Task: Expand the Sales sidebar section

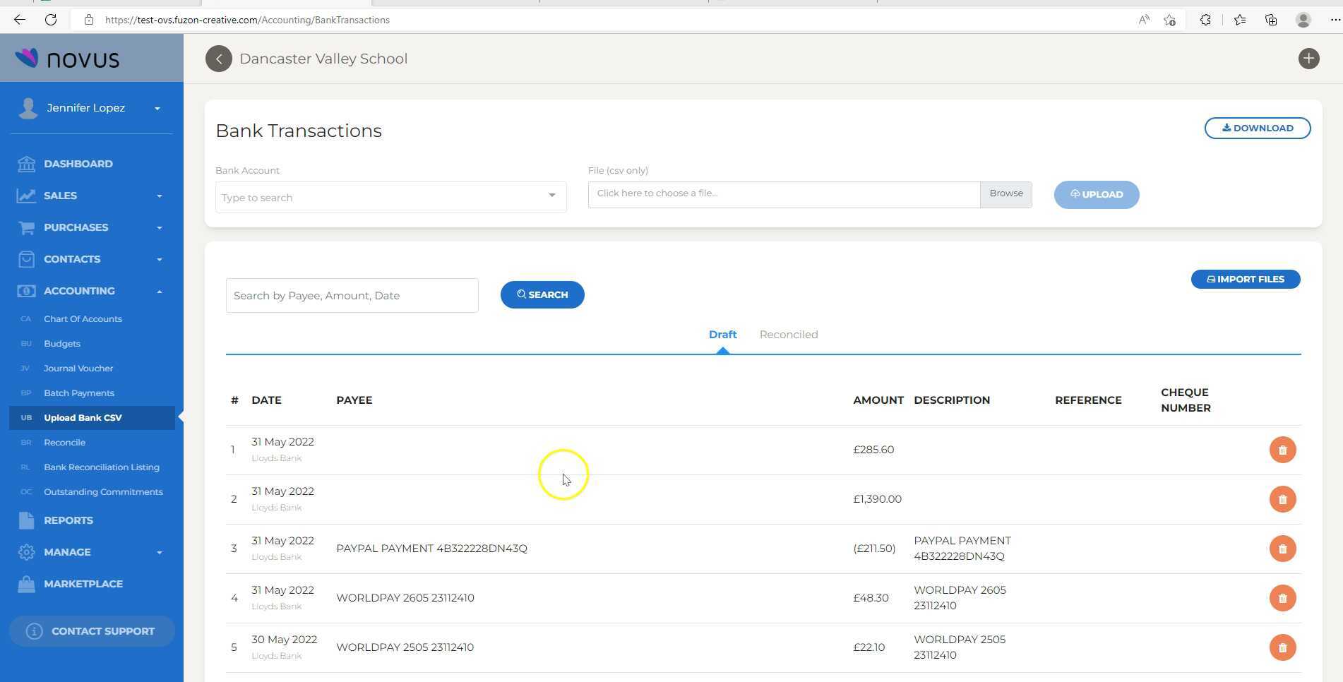Action: tap(159, 196)
